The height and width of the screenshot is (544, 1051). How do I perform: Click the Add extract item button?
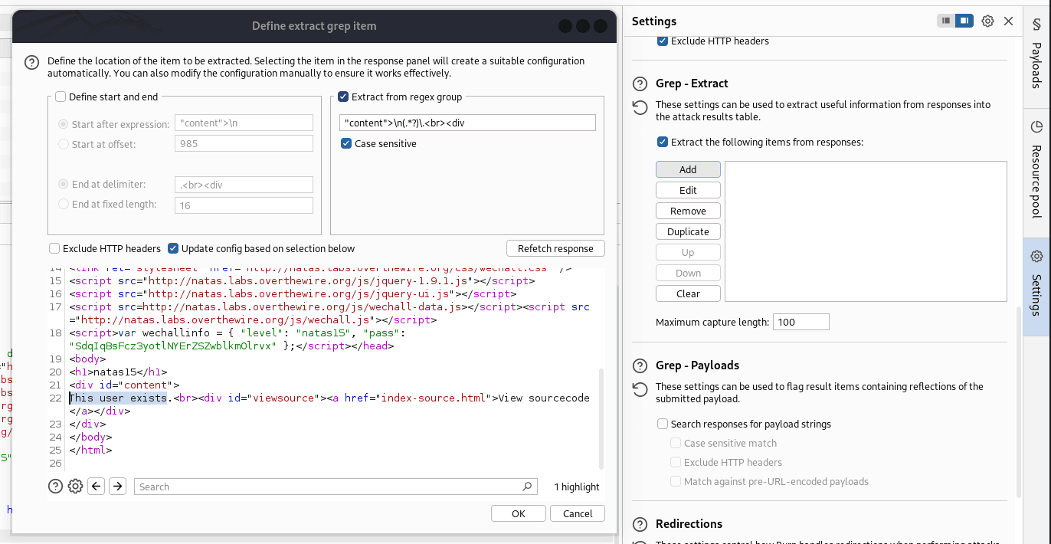tap(688, 169)
